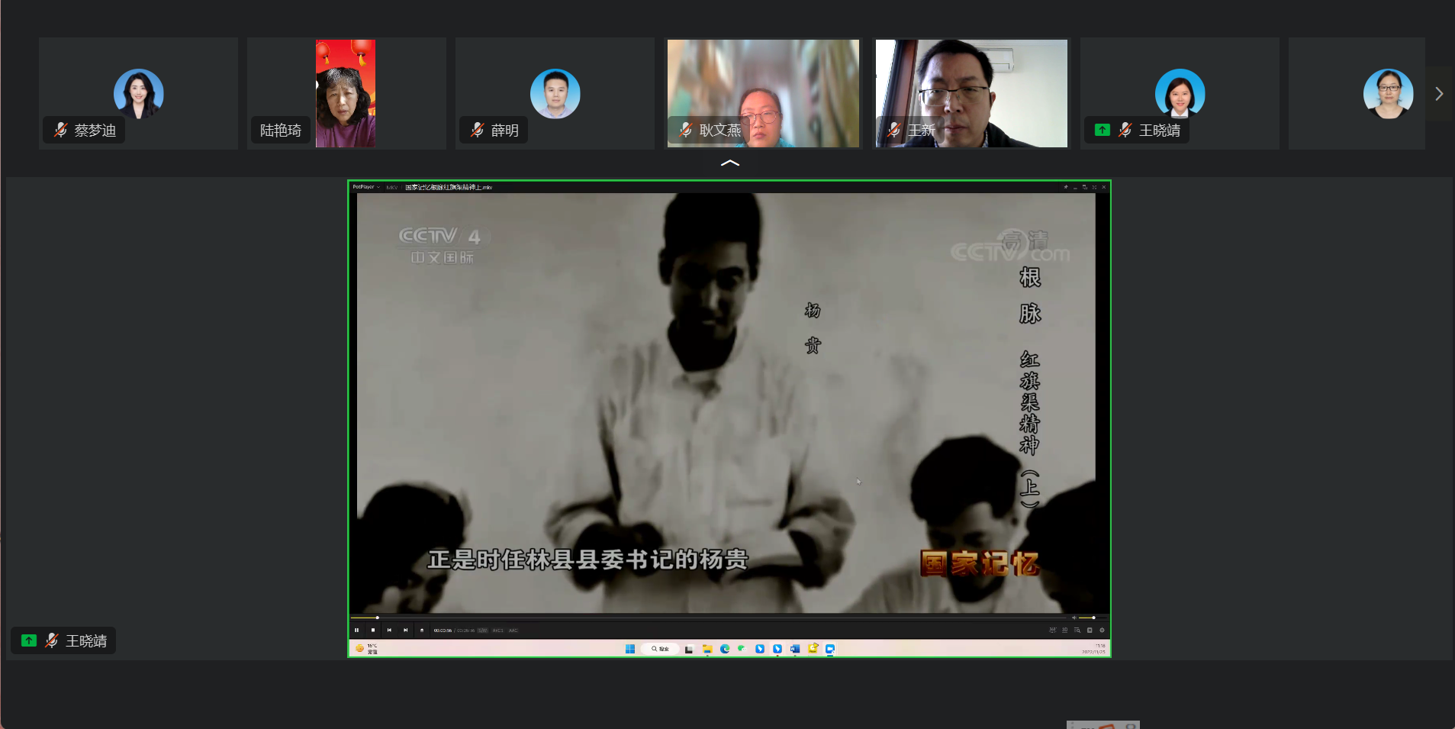Launch Microsoft Edge from the shared taskbar

click(x=725, y=649)
